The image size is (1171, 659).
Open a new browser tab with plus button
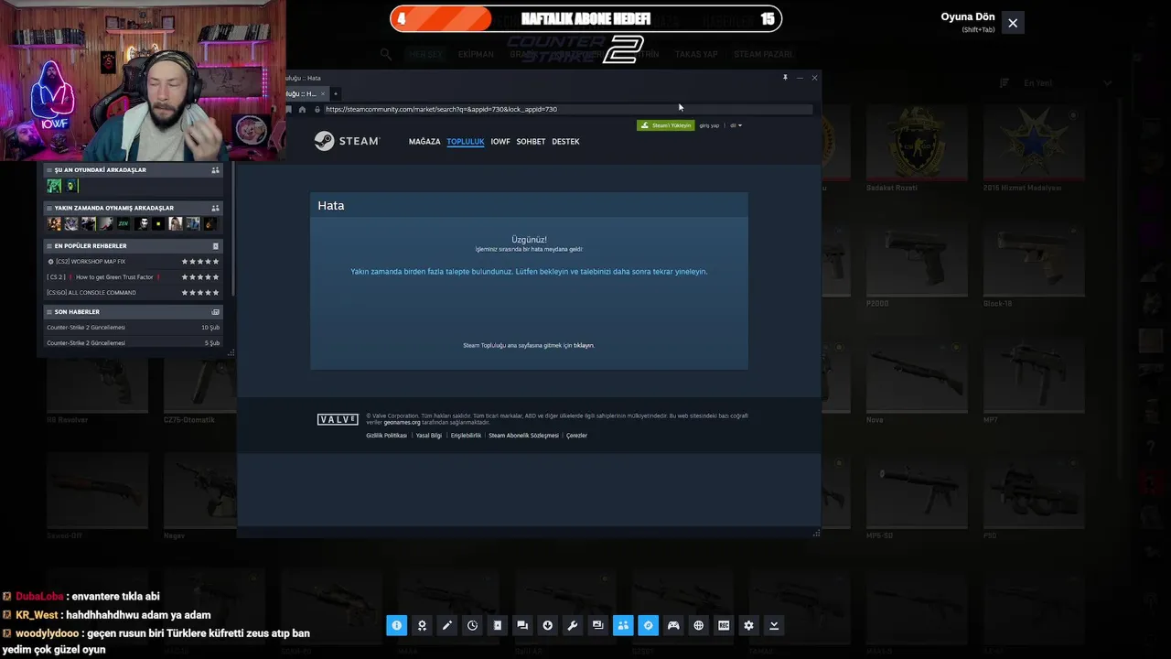(336, 93)
